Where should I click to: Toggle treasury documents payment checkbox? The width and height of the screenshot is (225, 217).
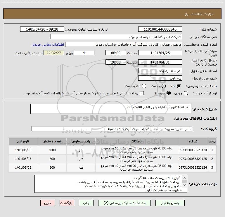pos(142,93)
